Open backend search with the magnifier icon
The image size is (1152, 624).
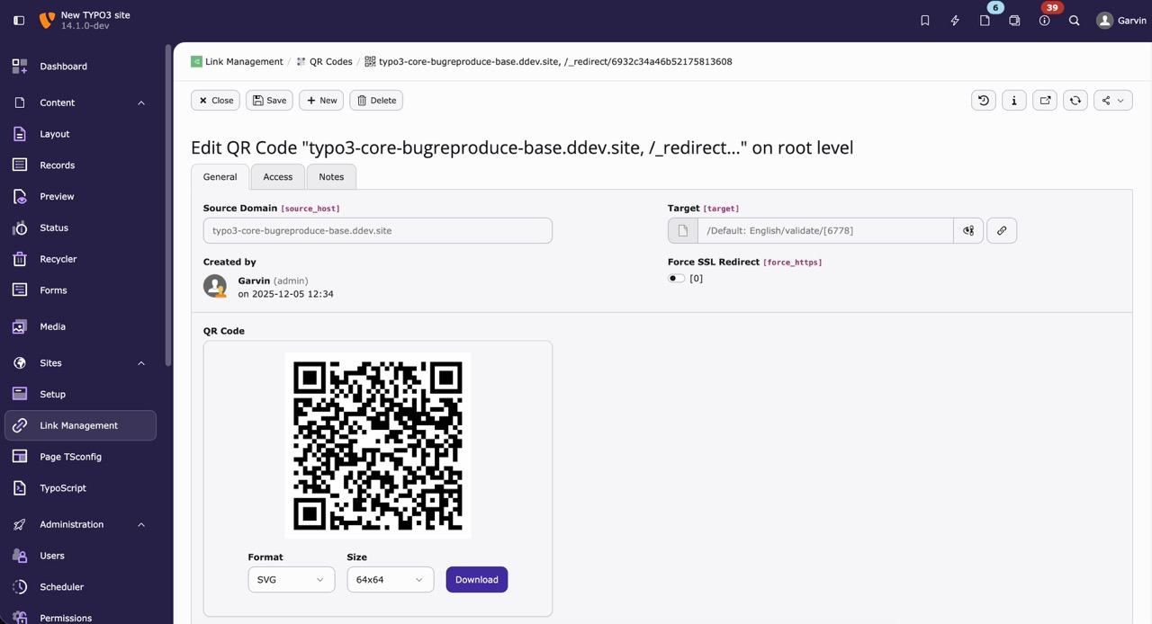click(x=1074, y=20)
